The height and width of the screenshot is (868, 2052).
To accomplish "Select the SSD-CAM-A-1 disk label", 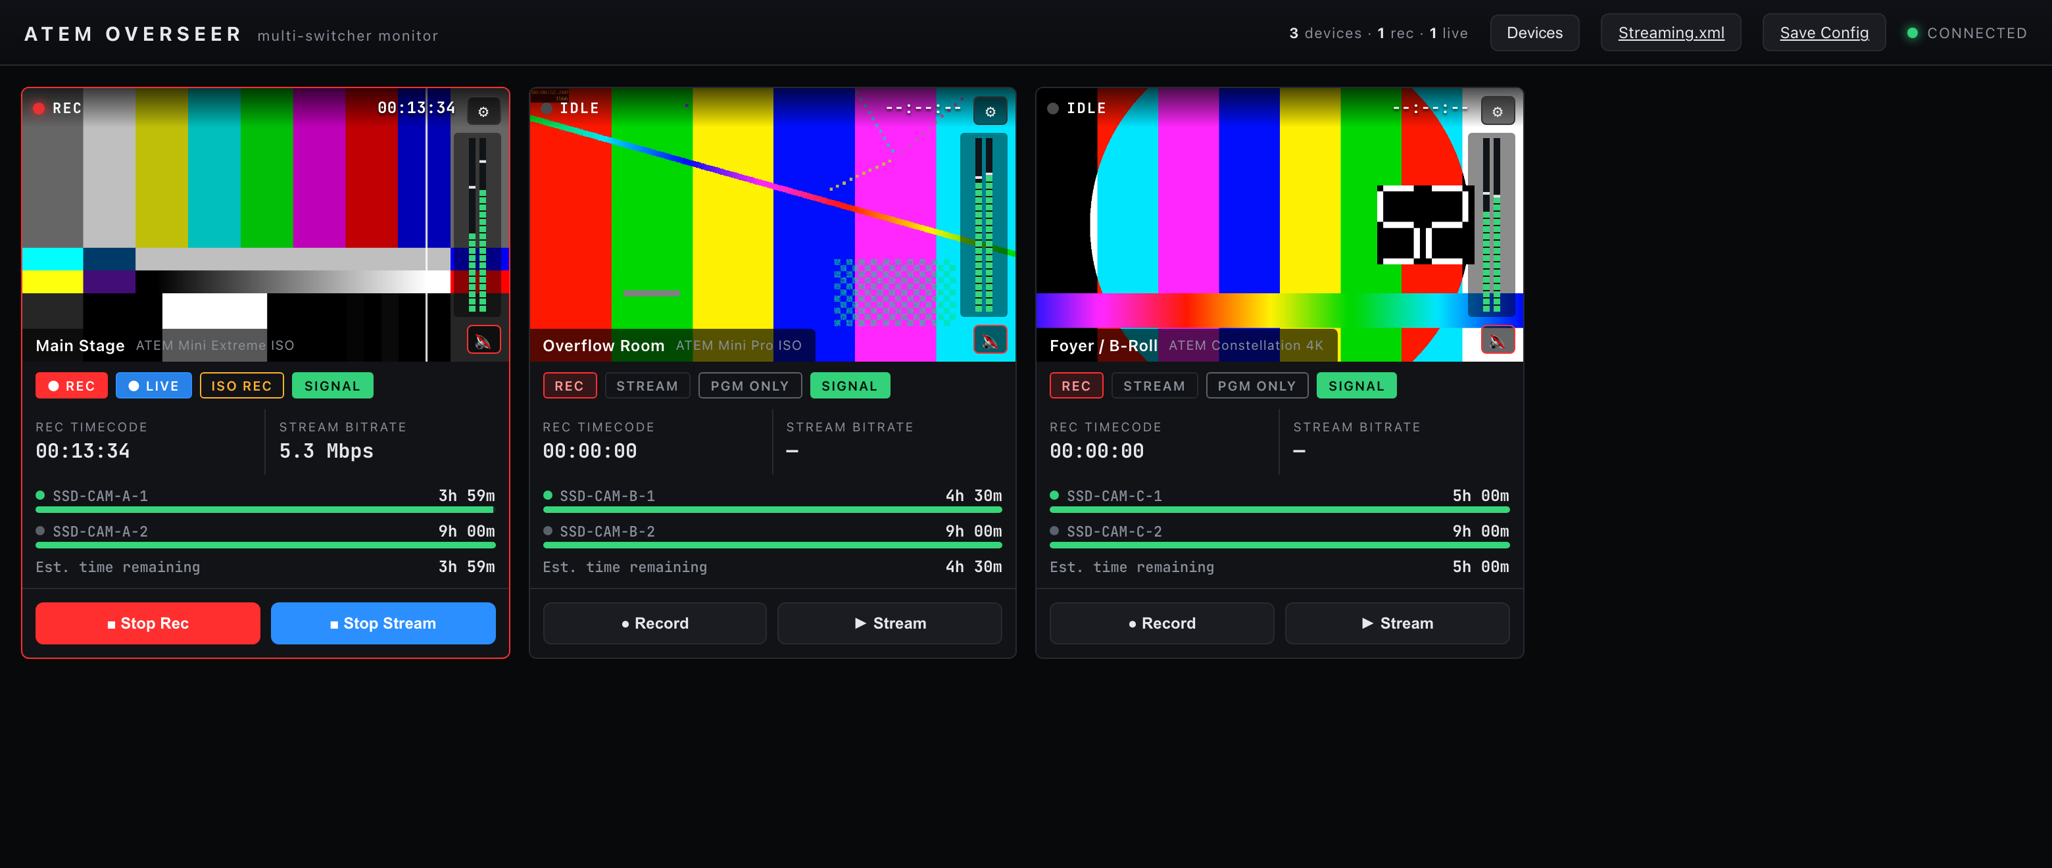I will pyautogui.click(x=101, y=495).
